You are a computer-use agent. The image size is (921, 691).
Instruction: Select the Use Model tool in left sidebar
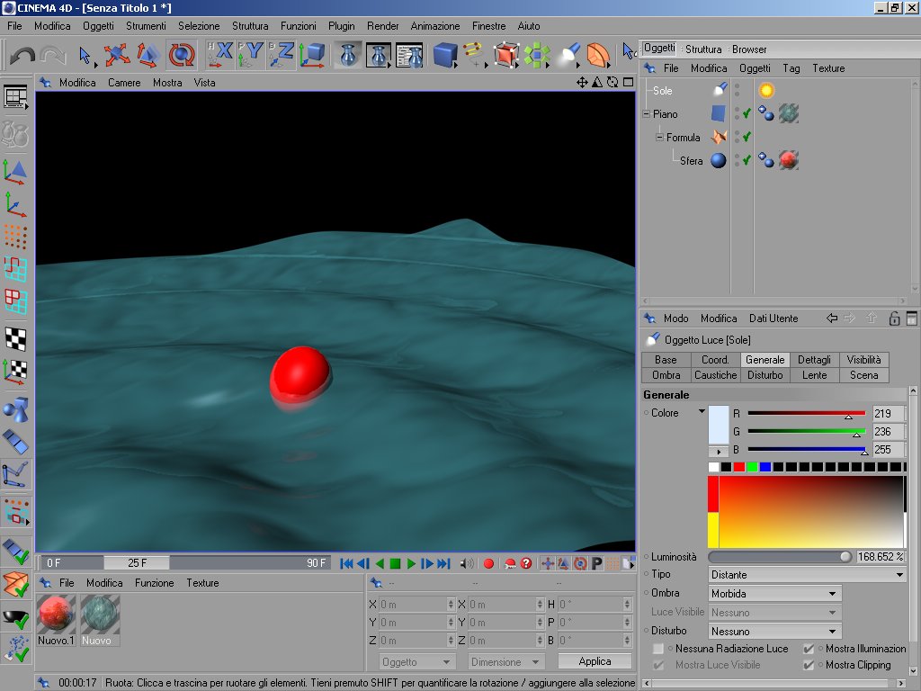coord(15,172)
